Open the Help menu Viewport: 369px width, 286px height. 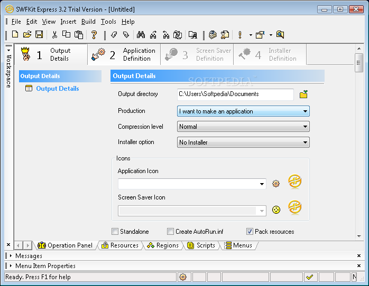(x=128, y=22)
